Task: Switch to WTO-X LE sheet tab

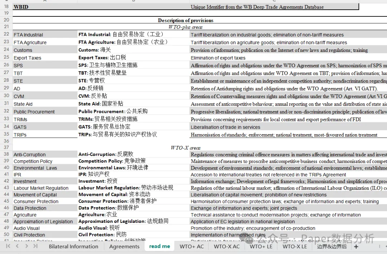Action: [x=295, y=246]
